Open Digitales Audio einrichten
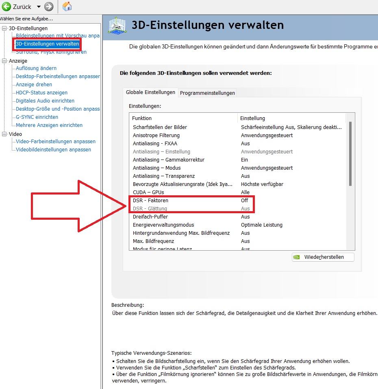The height and width of the screenshot is (389, 378). coord(45,101)
